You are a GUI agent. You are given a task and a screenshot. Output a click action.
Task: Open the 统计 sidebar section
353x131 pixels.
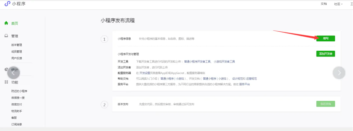(15, 70)
